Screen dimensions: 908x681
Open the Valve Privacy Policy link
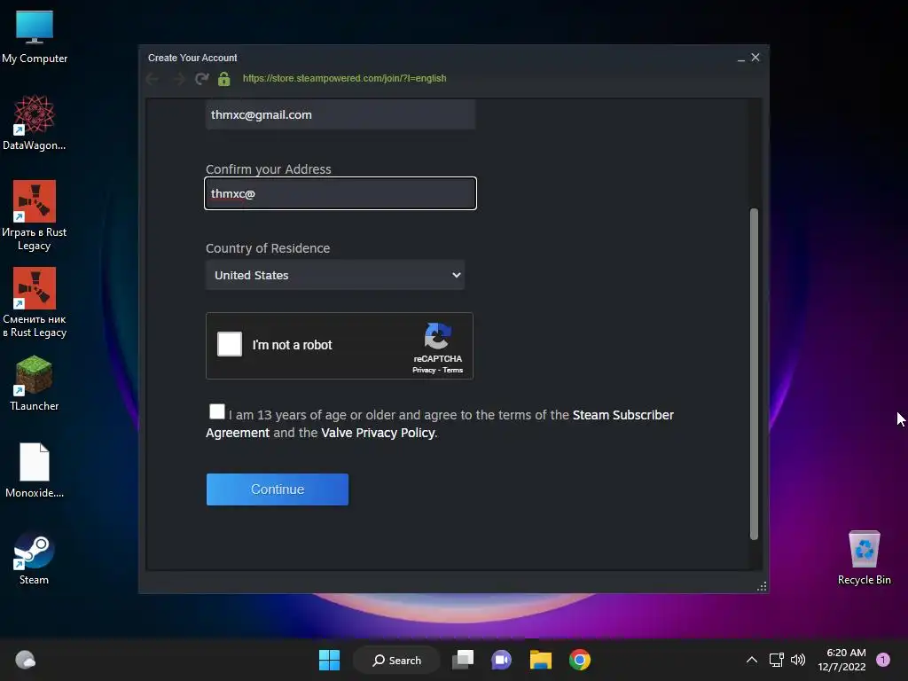378,433
